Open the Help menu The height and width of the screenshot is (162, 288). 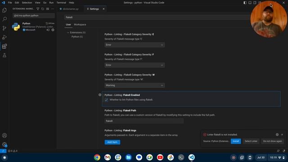71,3
